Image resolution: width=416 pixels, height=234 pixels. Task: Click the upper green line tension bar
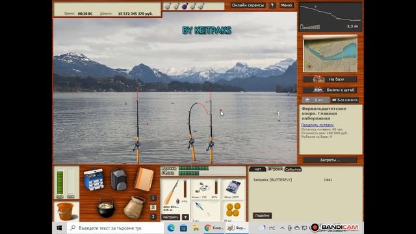[x=194, y=168]
